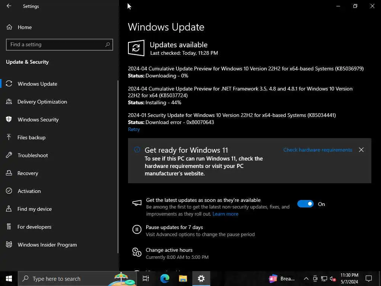Click the Troubleshoot wrench icon
Viewport: 381px width, 286px height.
tap(9, 155)
